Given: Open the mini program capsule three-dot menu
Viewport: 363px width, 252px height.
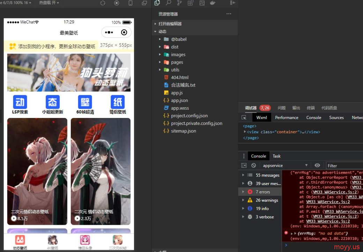Looking at the screenshot, I should click(x=109, y=32).
